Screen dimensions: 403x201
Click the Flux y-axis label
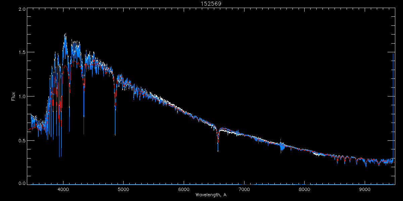(x=13, y=96)
